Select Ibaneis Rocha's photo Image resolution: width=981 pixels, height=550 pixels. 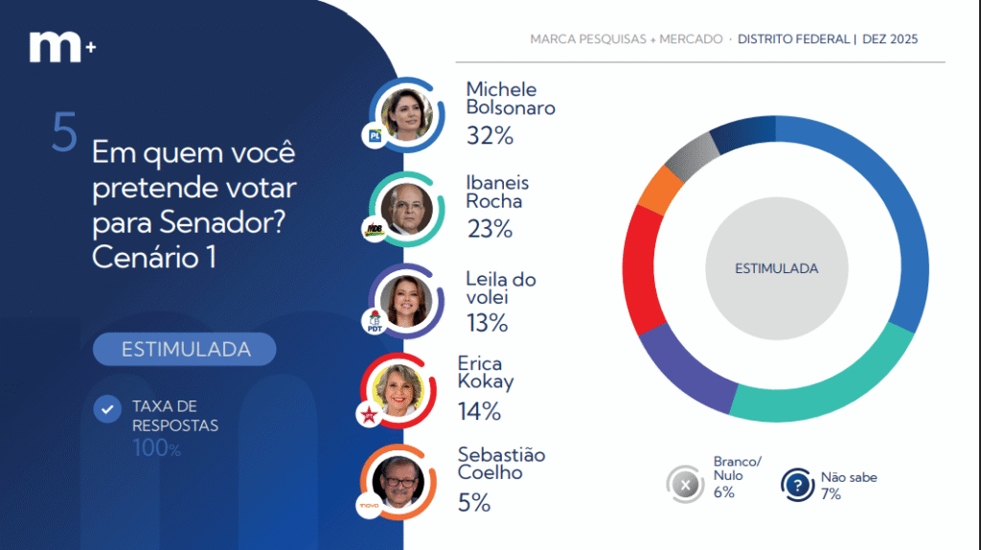408,208
